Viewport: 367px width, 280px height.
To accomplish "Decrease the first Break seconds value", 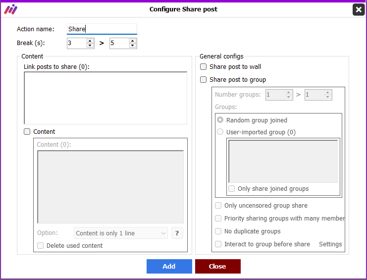I will [90, 46].
